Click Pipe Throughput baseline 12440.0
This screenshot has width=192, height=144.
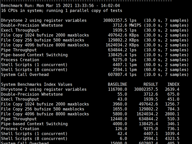(119, 119)
